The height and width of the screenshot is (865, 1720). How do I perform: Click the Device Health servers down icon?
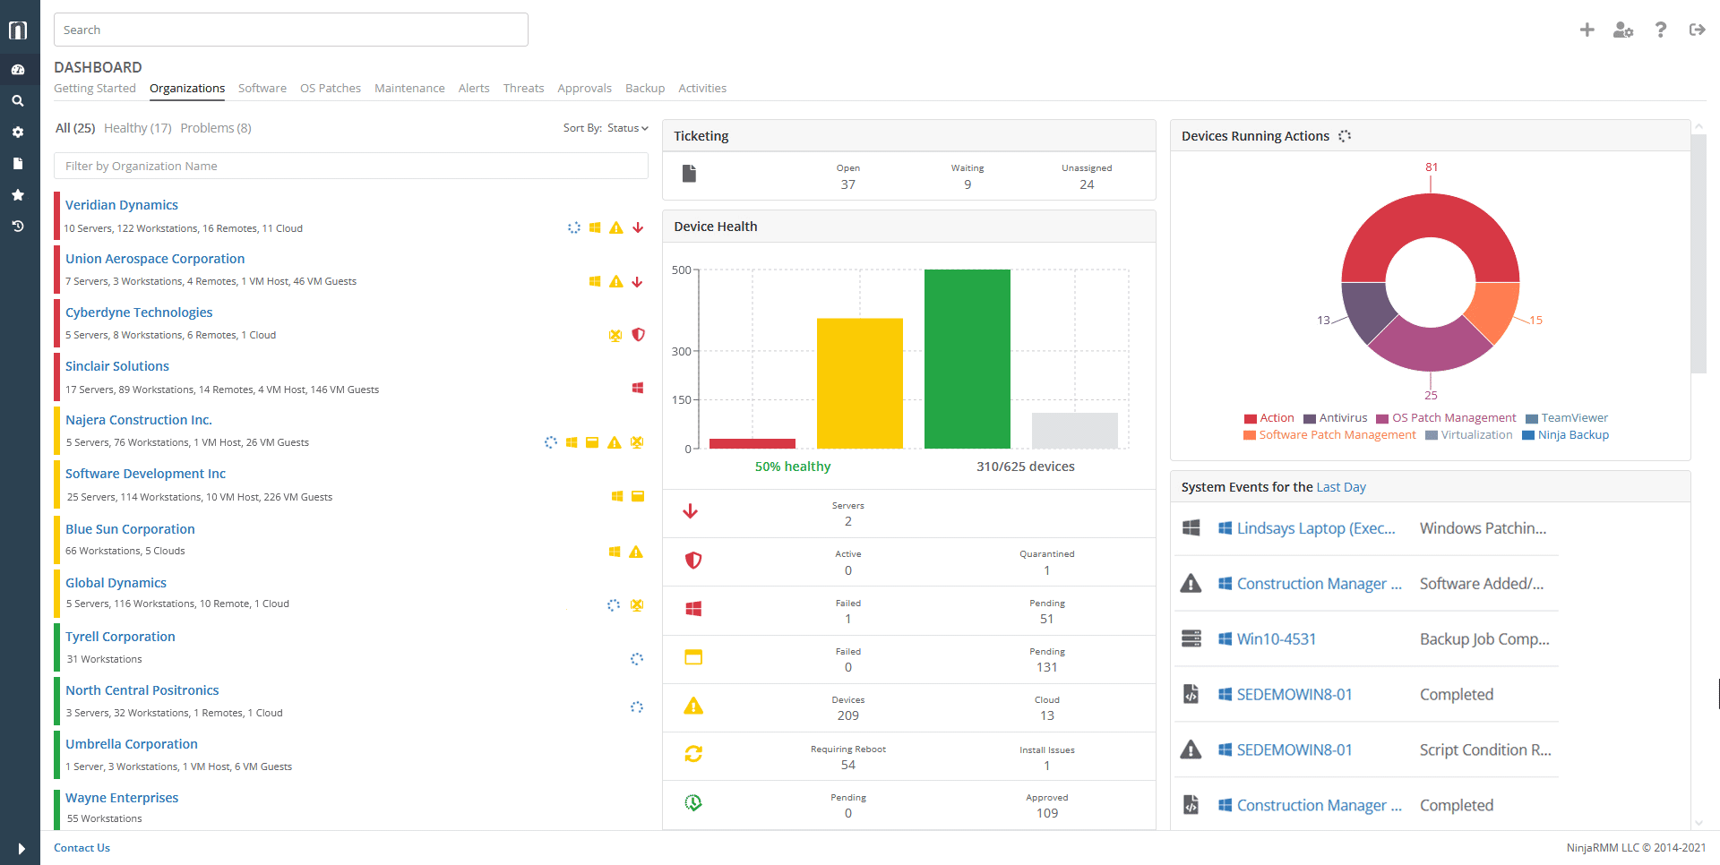pos(691,511)
